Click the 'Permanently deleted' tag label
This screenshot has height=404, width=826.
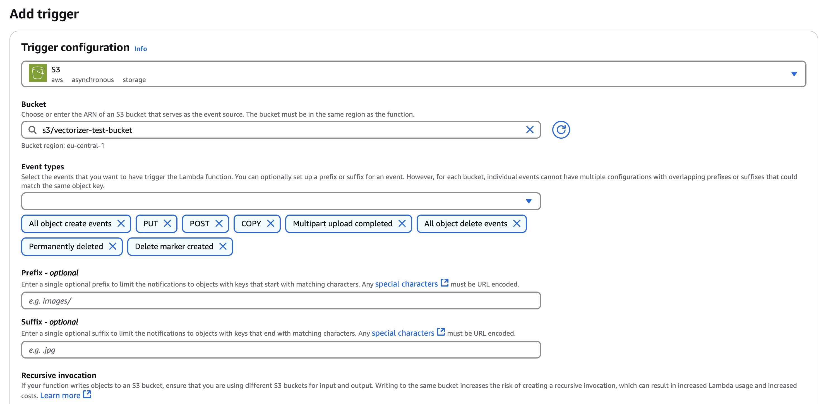click(66, 246)
